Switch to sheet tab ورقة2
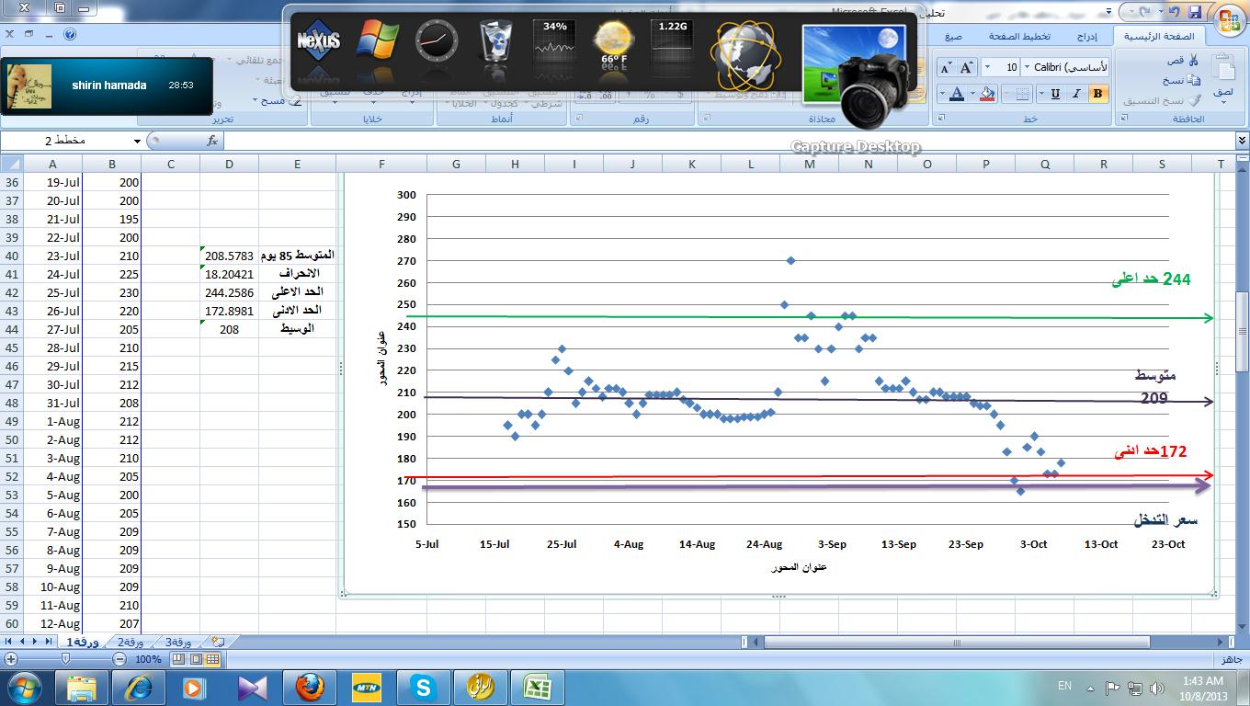The height and width of the screenshot is (706, 1250). [x=131, y=642]
